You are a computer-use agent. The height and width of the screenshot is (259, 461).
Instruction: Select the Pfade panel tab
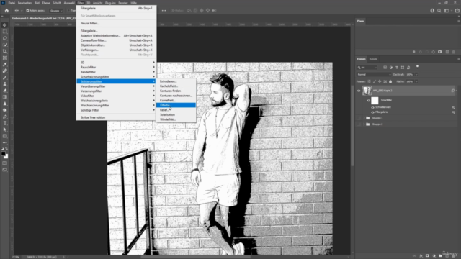360,21
